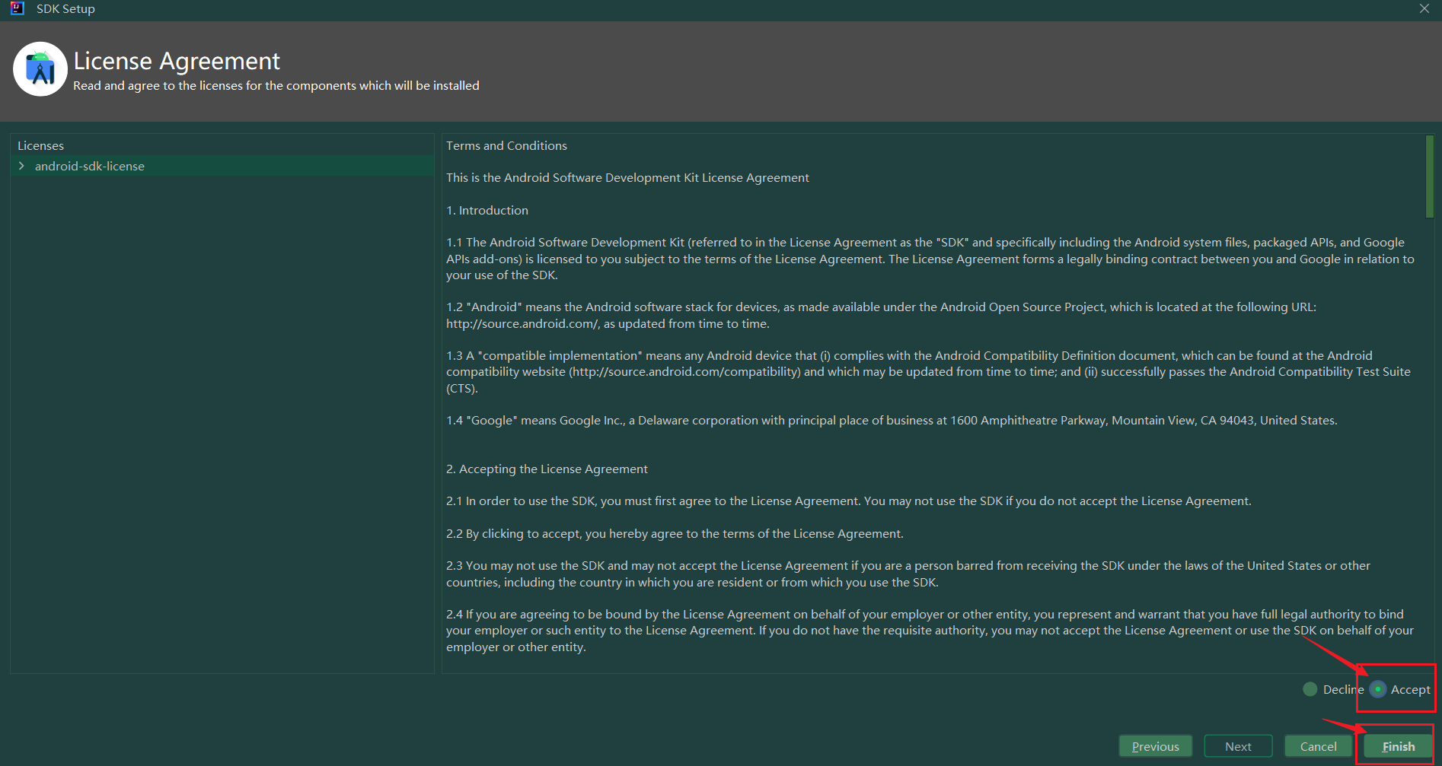Select the Accept radio button
Viewport: 1442px width, 766px height.
1378,689
